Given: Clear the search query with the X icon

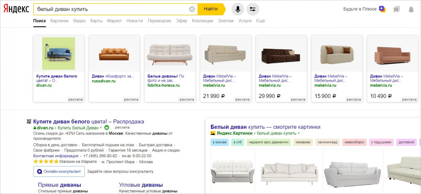Looking at the screenshot, I should point(192,9).
